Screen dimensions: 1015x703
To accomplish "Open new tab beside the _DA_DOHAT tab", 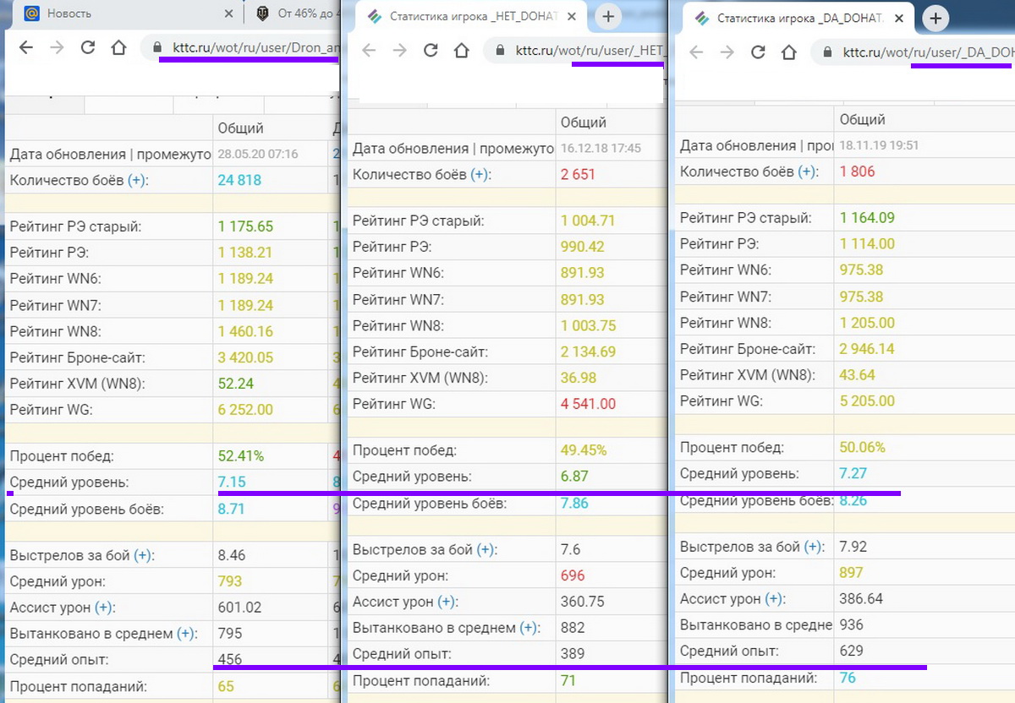I will tap(935, 19).
